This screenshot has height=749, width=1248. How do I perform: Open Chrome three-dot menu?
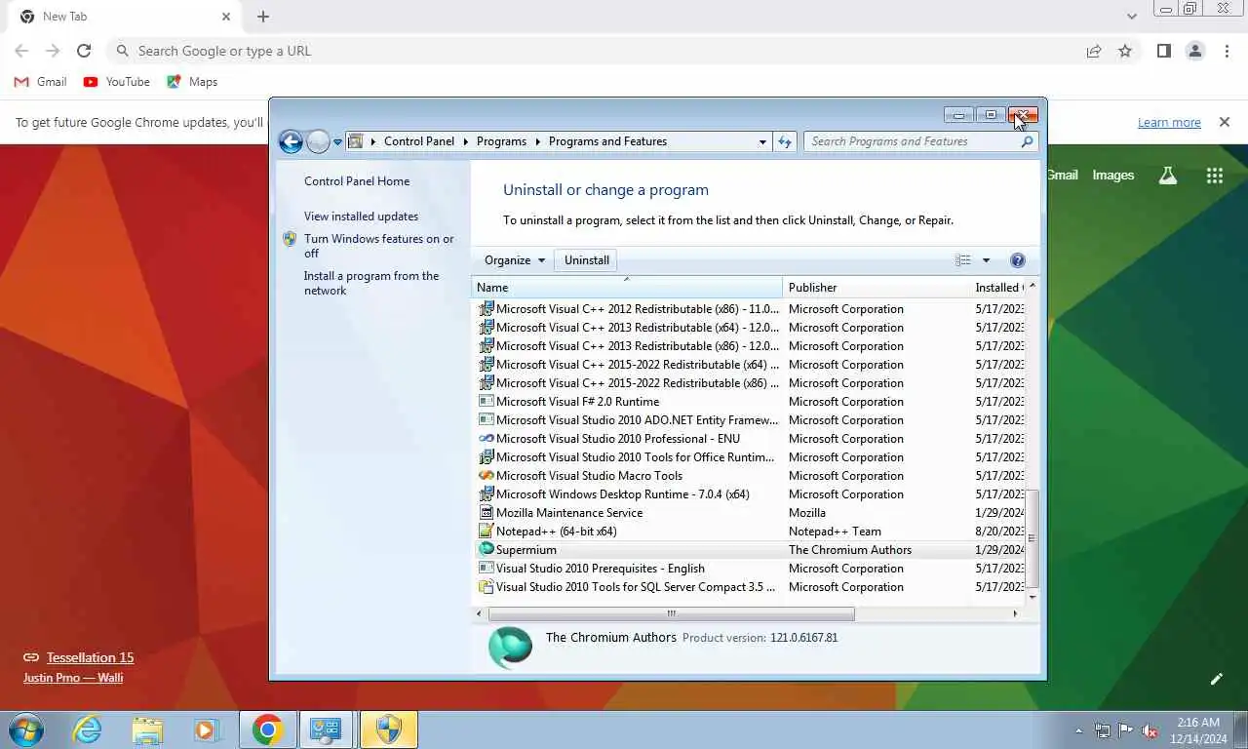pyautogui.click(x=1227, y=51)
